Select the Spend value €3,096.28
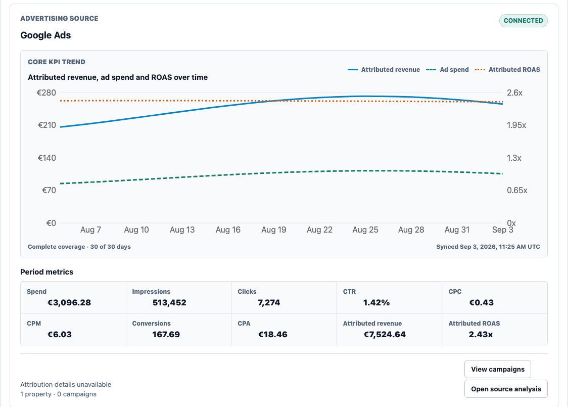The width and height of the screenshot is (568, 407). [69, 303]
